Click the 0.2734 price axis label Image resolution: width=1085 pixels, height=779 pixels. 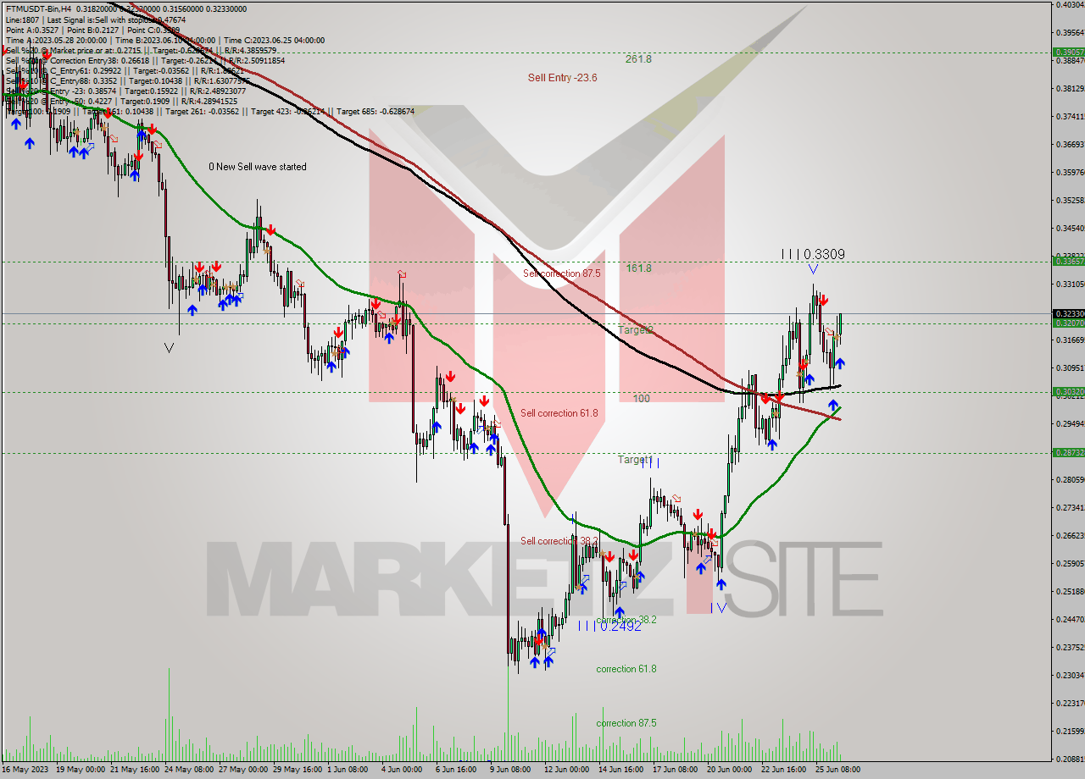1070,507
